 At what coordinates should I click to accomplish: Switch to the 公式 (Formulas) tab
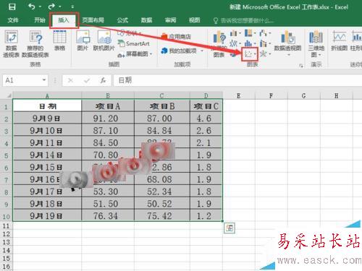122,20
